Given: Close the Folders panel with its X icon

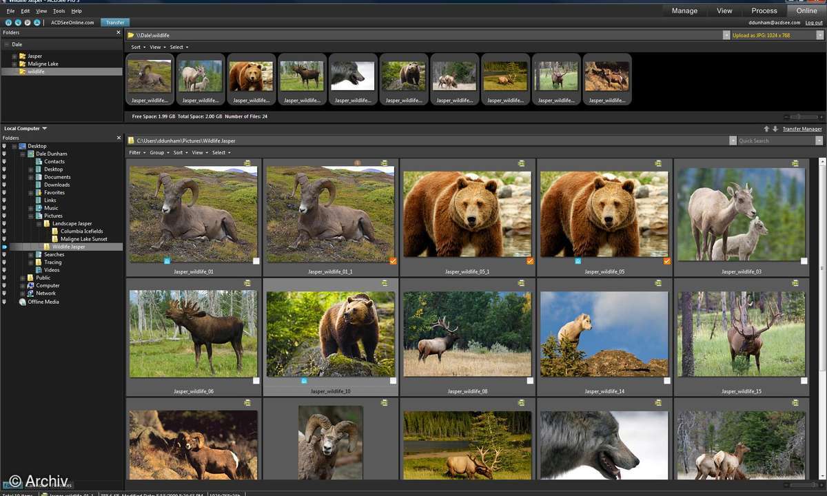Looking at the screenshot, I should pyautogui.click(x=119, y=32).
